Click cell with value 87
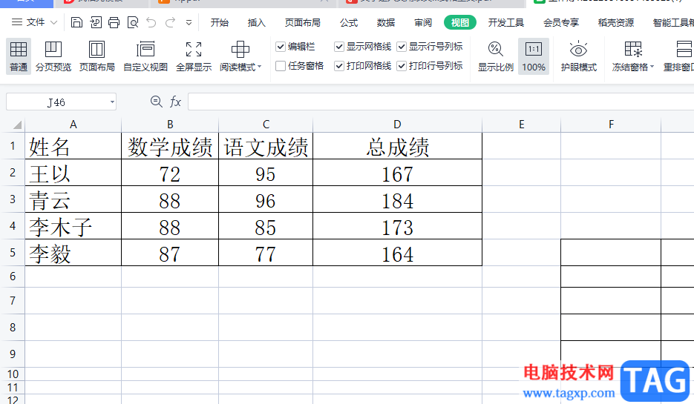 [x=170, y=253]
